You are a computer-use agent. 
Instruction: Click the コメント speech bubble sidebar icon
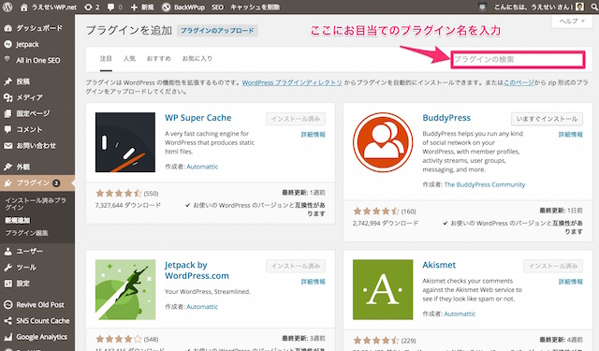pyautogui.click(x=7, y=129)
